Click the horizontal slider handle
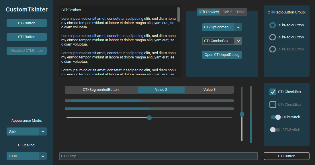The image size is (315, 165). 149,117
